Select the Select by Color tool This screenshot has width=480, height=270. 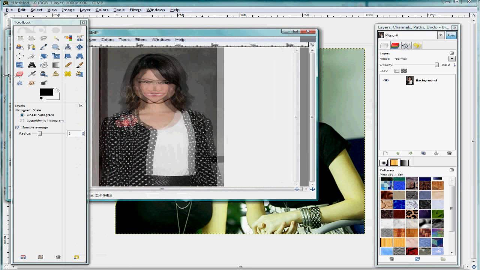tap(68, 38)
